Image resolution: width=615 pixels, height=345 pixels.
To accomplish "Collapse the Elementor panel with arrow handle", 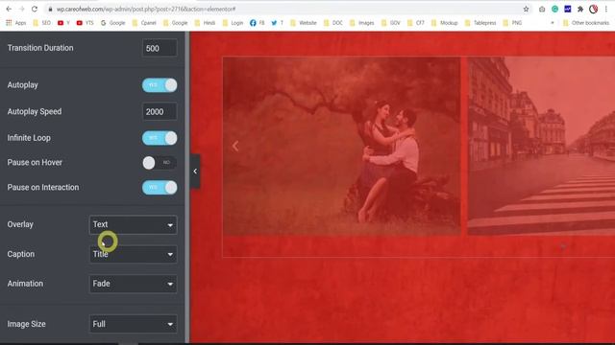I will pyautogui.click(x=195, y=171).
